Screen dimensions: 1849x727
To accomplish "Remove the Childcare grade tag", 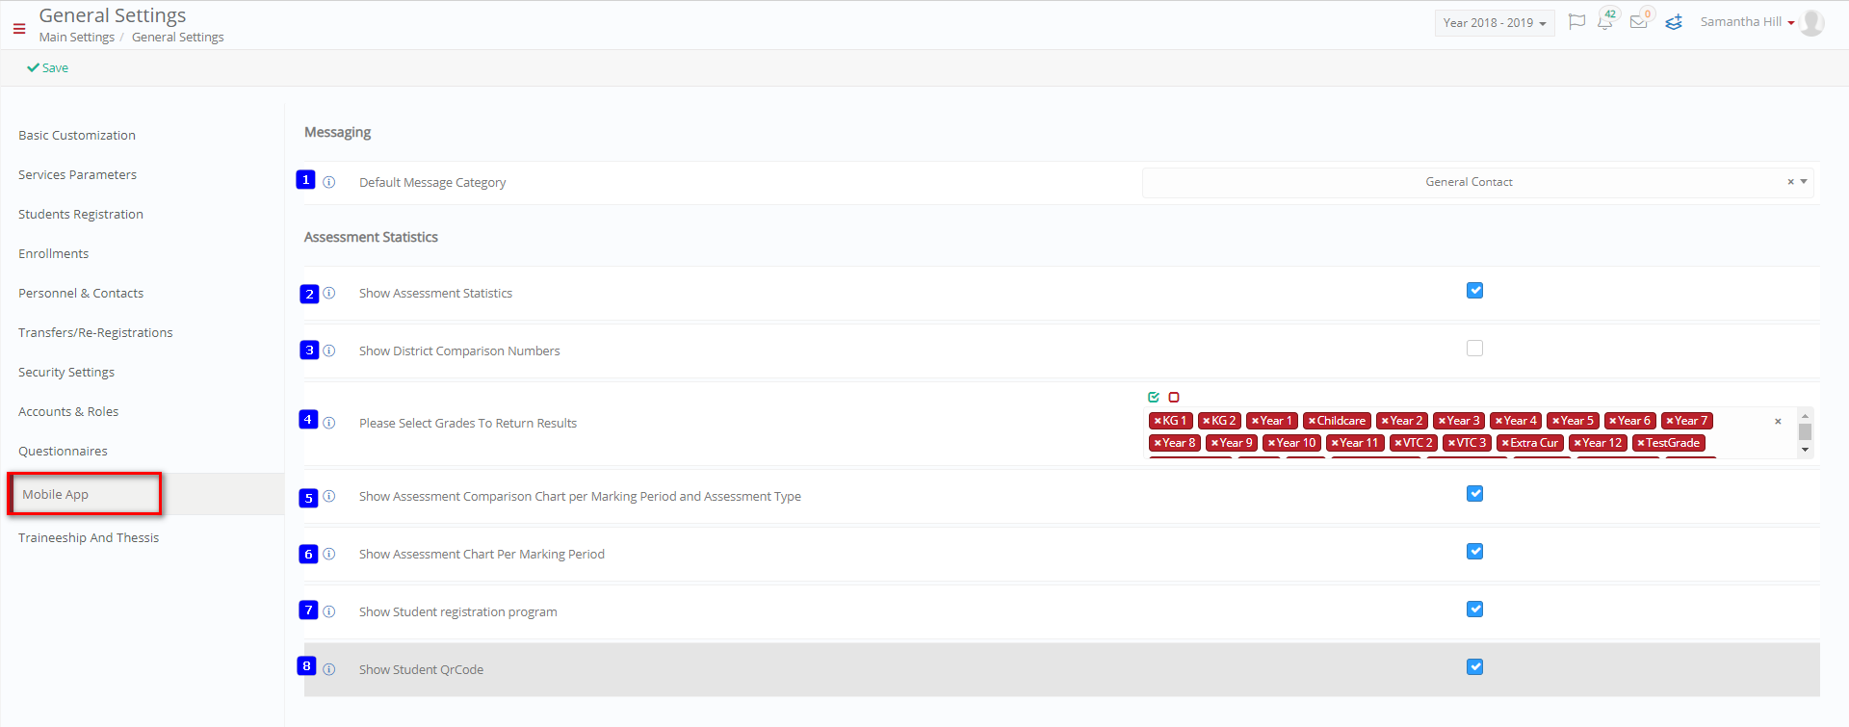I will [x=1312, y=421].
